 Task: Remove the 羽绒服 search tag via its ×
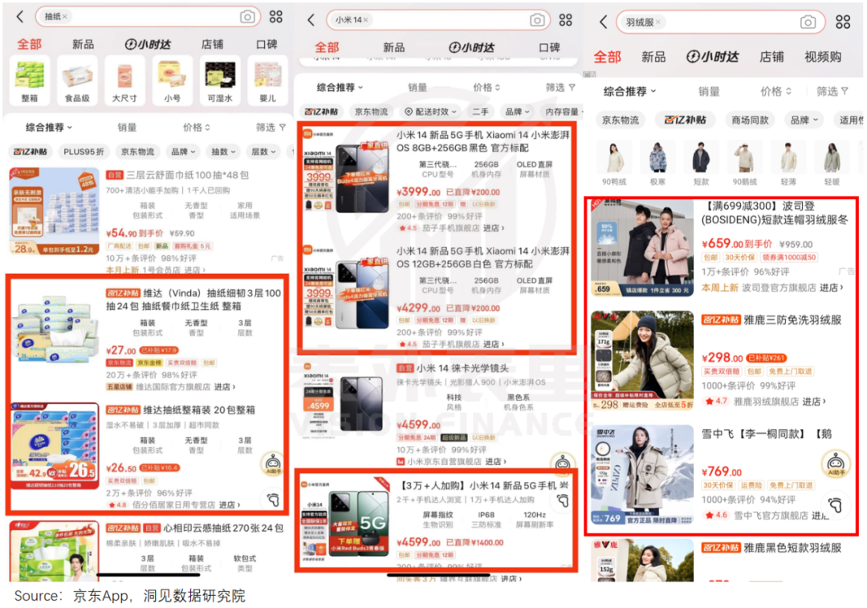658,22
